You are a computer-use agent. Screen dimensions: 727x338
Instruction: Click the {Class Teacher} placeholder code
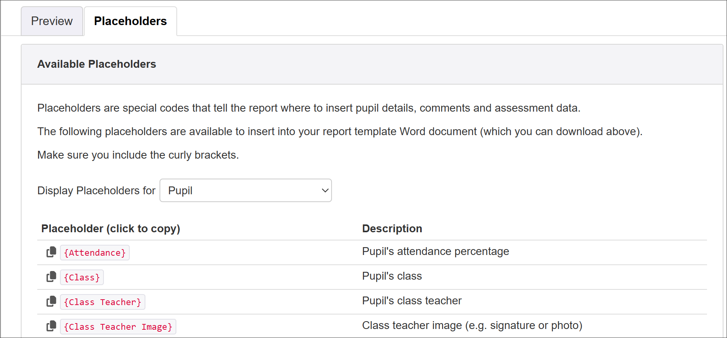(x=103, y=302)
